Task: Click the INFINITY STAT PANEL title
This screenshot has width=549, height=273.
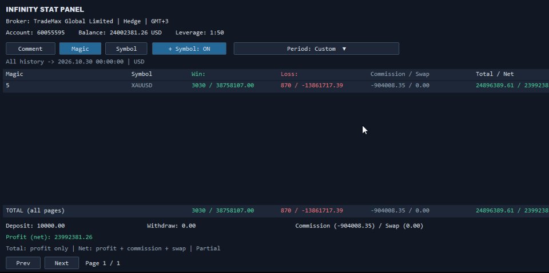Action: 45,10
